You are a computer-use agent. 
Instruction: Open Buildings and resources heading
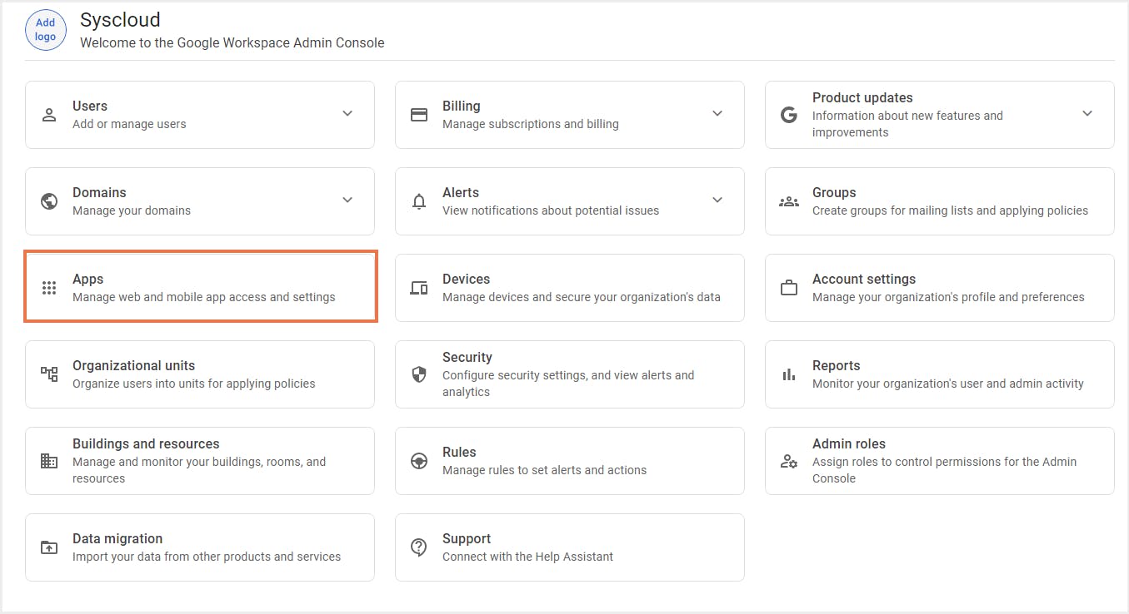point(146,443)
